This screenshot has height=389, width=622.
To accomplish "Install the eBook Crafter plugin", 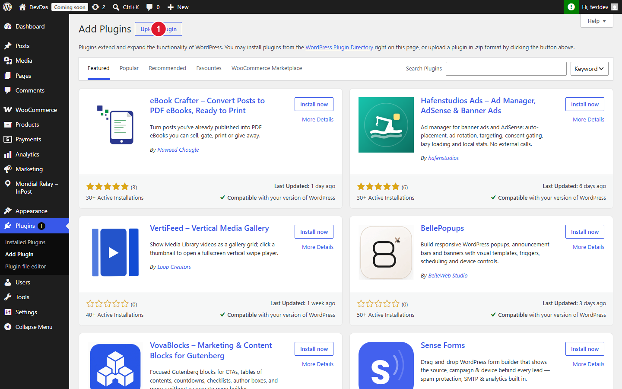I will 314,104.
